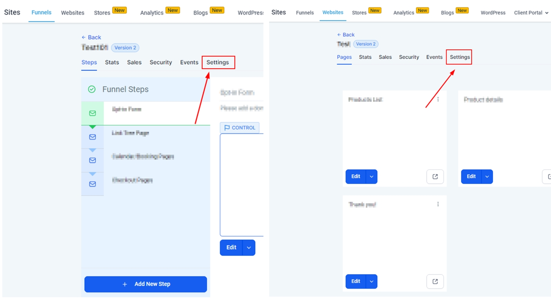The width and height of the screenshot is (551, 298).
Task: Select the Checkout Pages funnel step
Action: point(132,181)
